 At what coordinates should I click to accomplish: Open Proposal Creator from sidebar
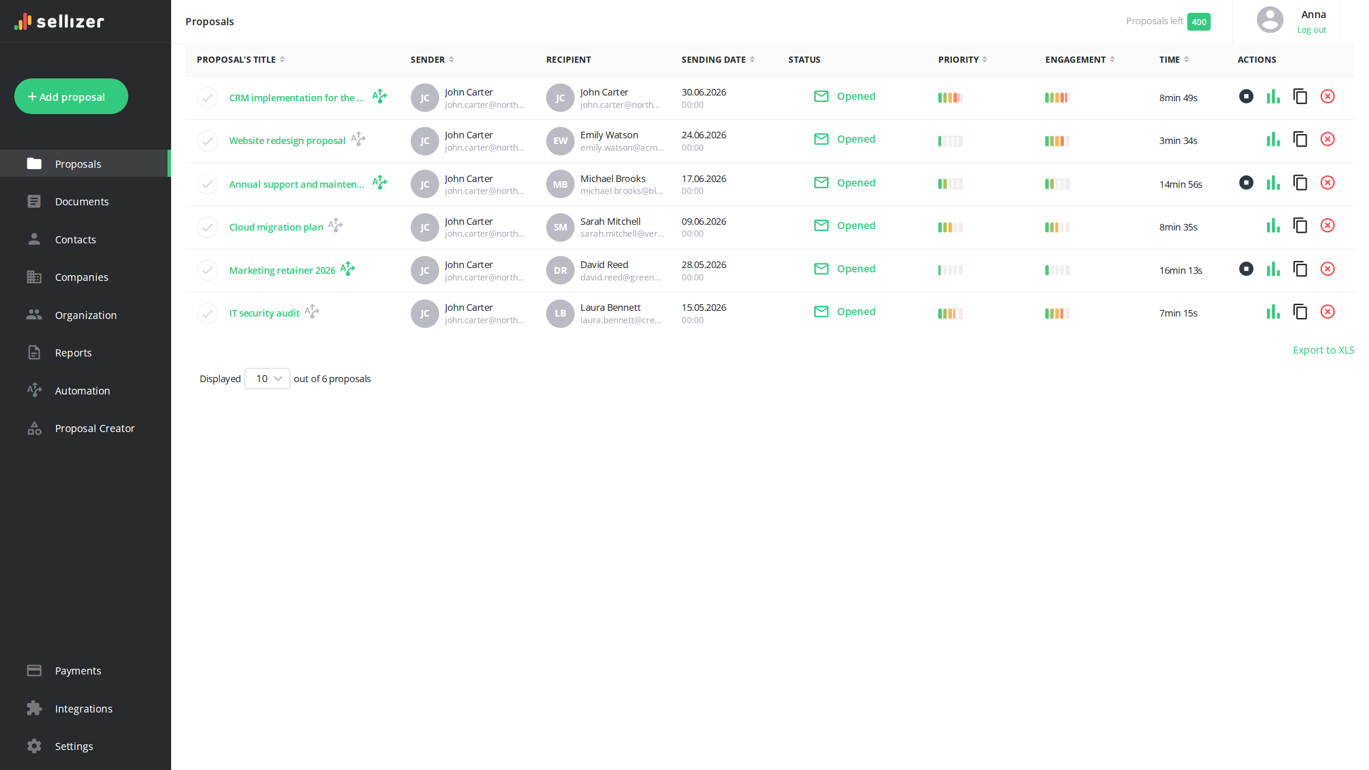pos(85,428)
